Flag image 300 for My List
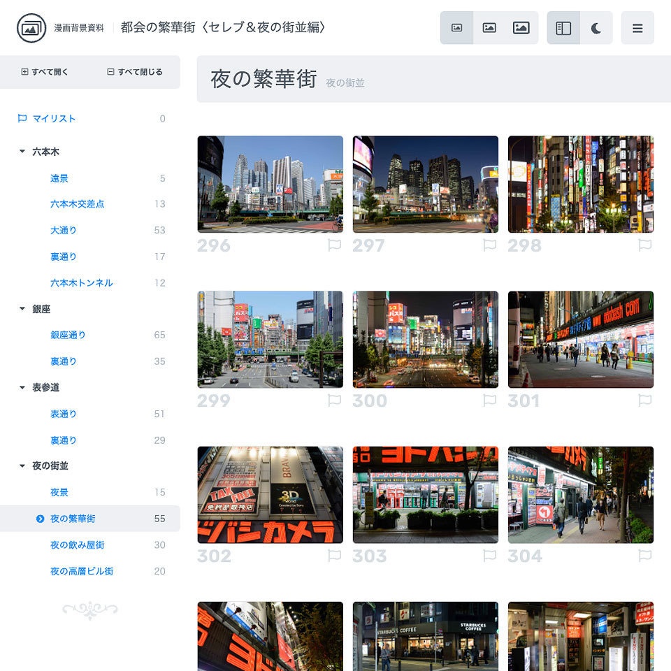Image resolution: width=671 pixels, height=671 pixels. click(x=490, y=400)
